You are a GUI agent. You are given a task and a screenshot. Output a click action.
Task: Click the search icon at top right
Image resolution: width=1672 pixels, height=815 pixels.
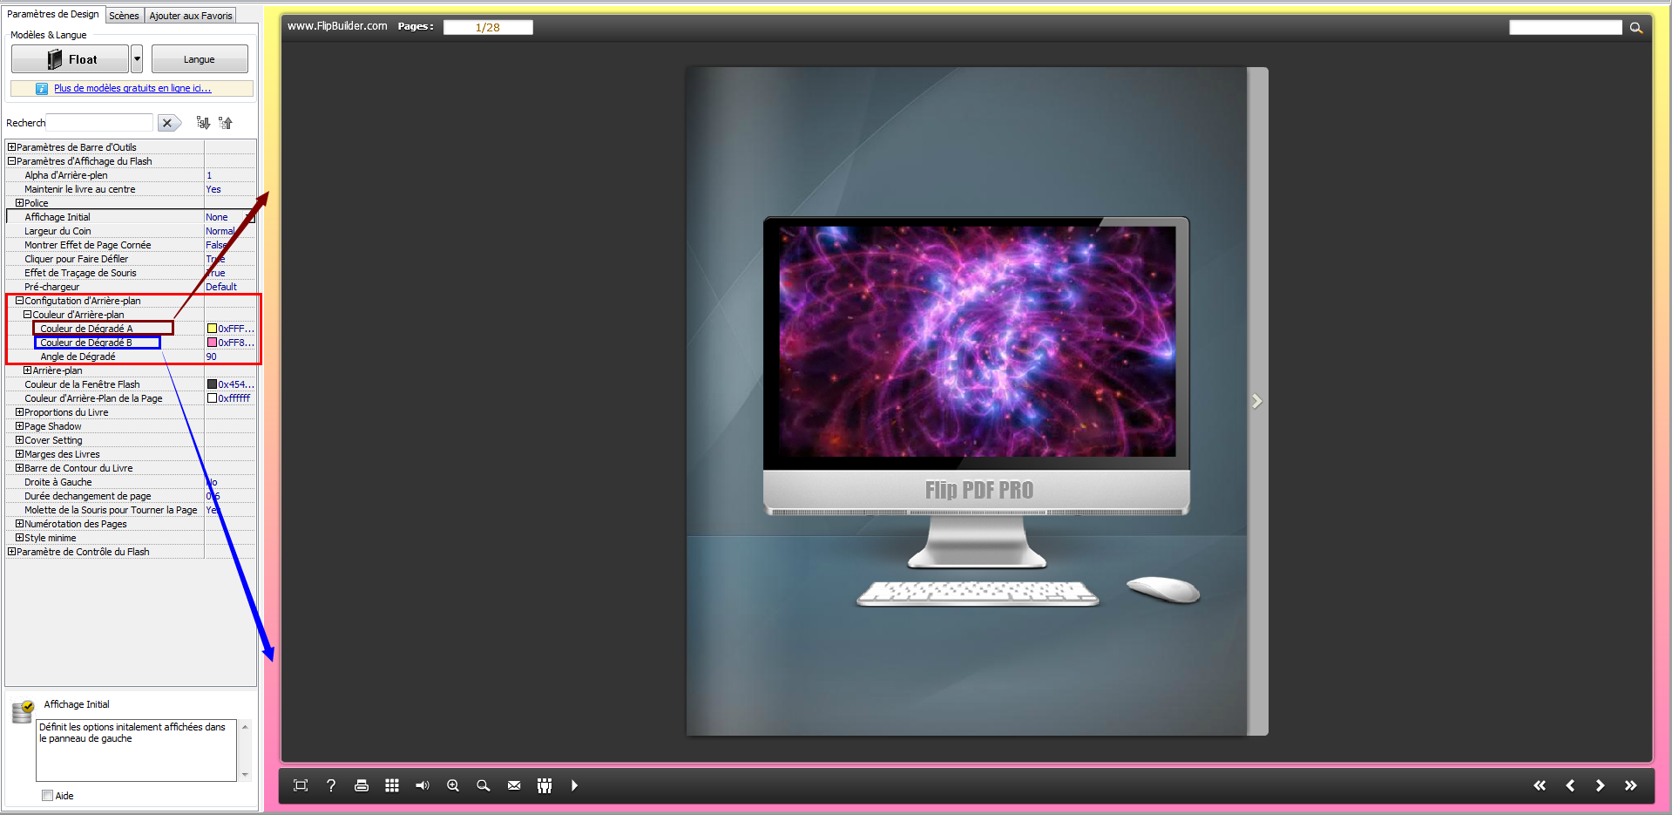pyautogui.click(x=1636, y=28)
